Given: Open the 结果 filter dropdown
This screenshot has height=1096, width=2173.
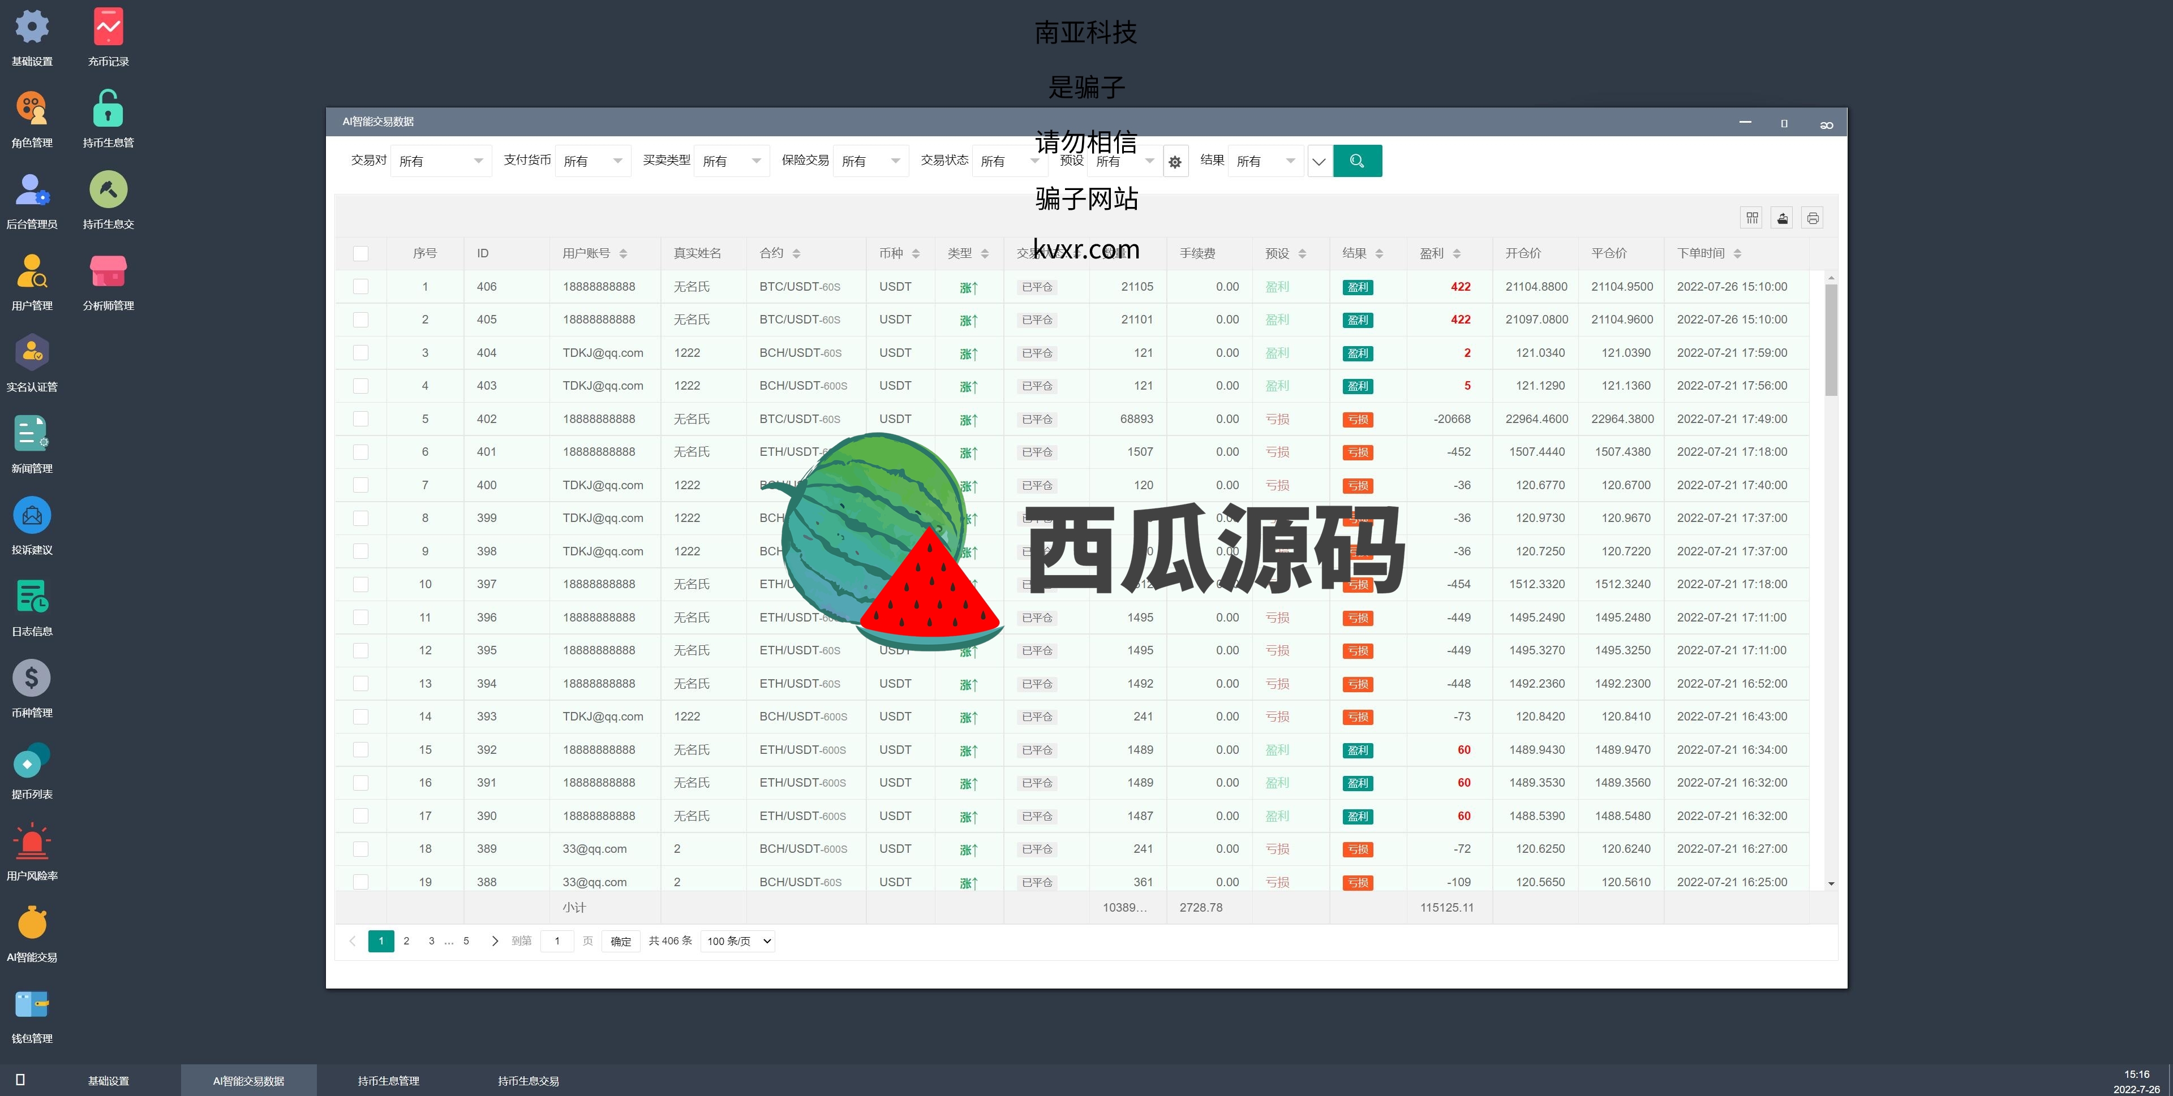Looking at the screenshot, I should coord(1265,161).
